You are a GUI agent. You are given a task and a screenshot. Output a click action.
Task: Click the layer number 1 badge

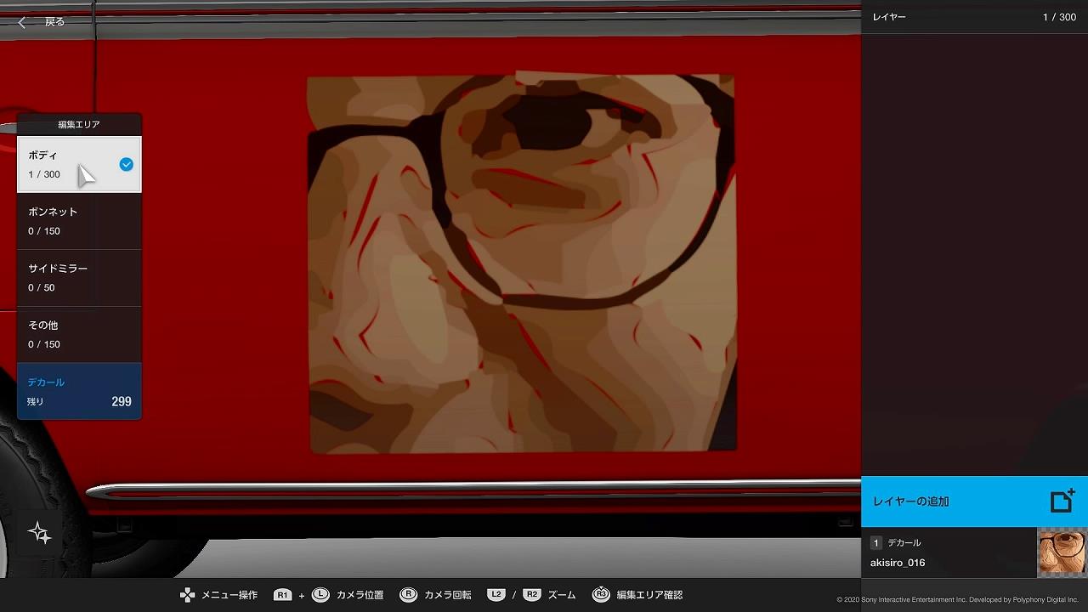tap(875, 542)
